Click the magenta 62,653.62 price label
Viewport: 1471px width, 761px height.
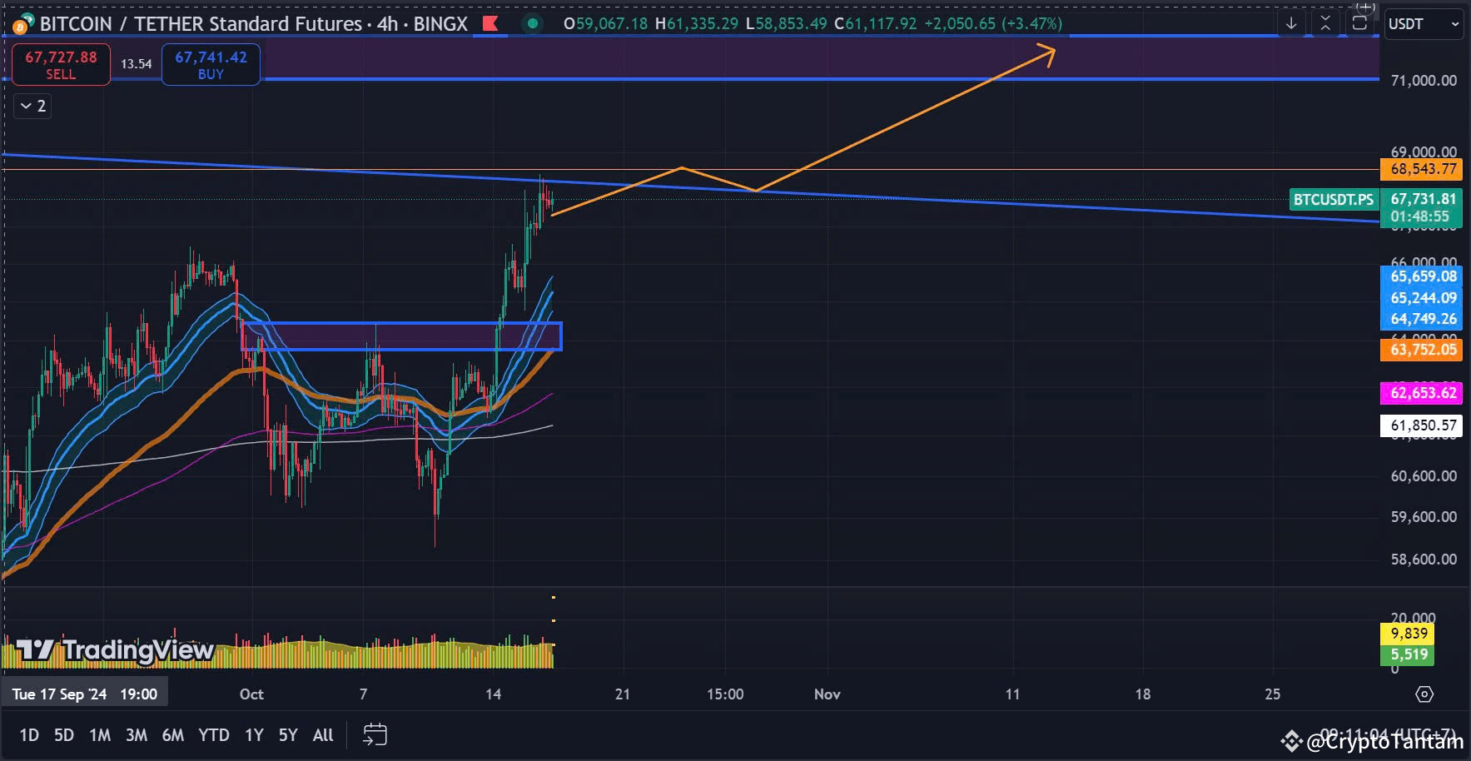point(1422,393)
